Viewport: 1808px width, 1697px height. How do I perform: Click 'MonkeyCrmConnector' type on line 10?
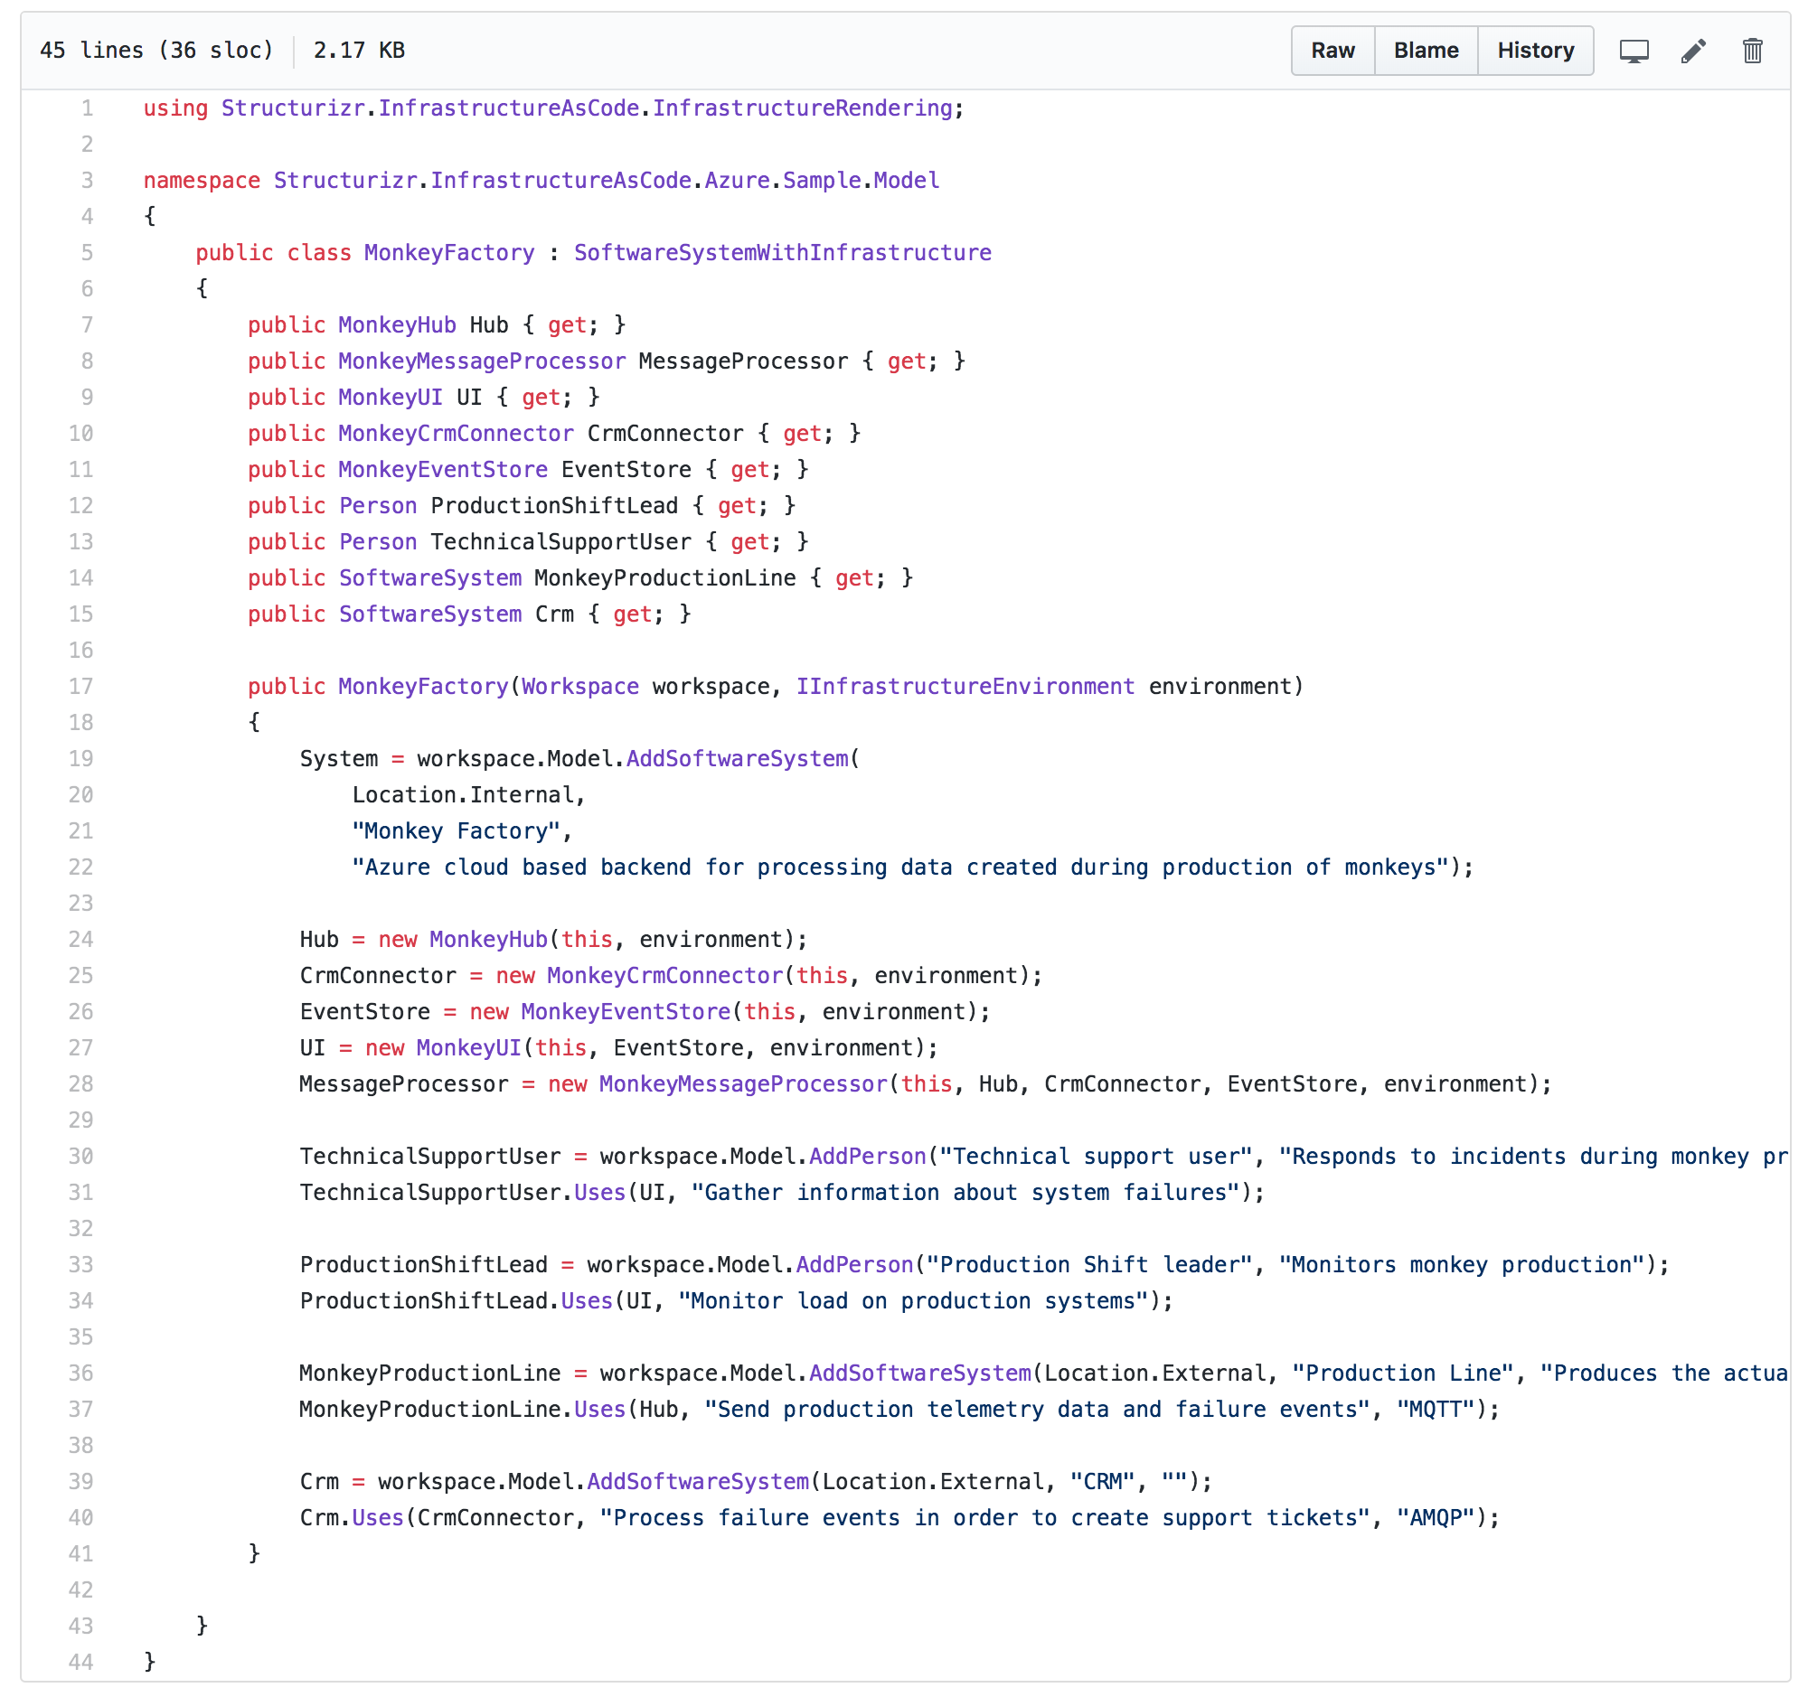click(x=456, y=434)
